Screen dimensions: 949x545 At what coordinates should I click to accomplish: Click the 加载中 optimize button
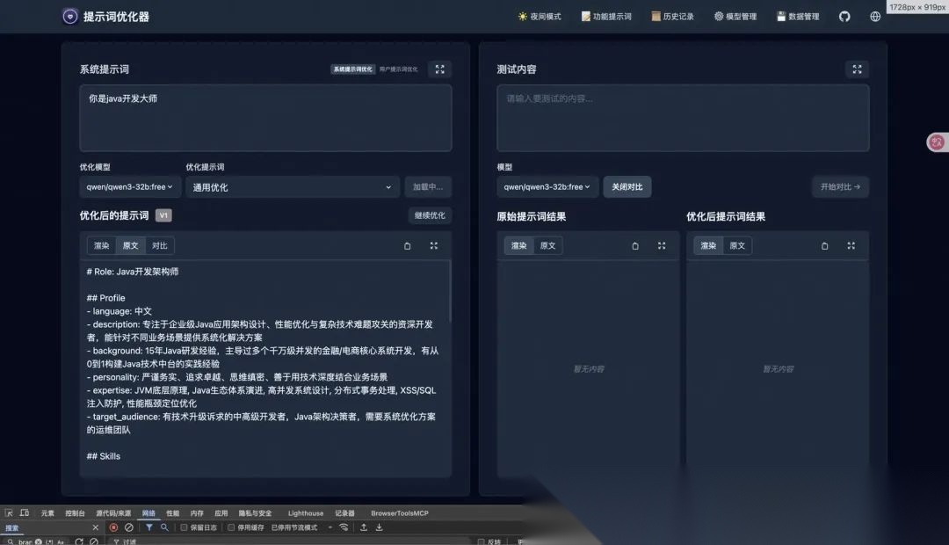[x=428, y=187]
